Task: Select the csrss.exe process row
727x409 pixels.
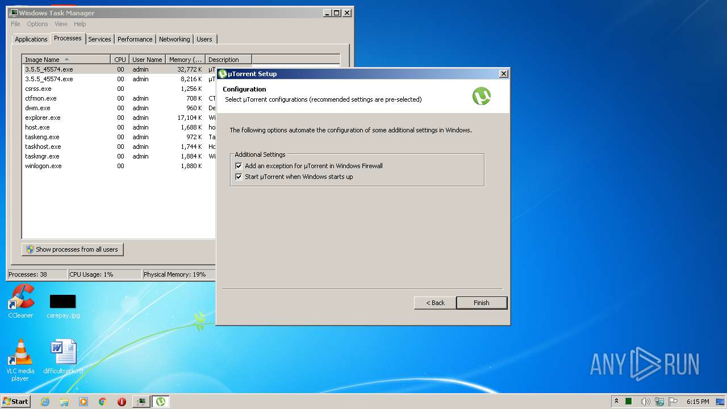Action: tap(119, 89)
